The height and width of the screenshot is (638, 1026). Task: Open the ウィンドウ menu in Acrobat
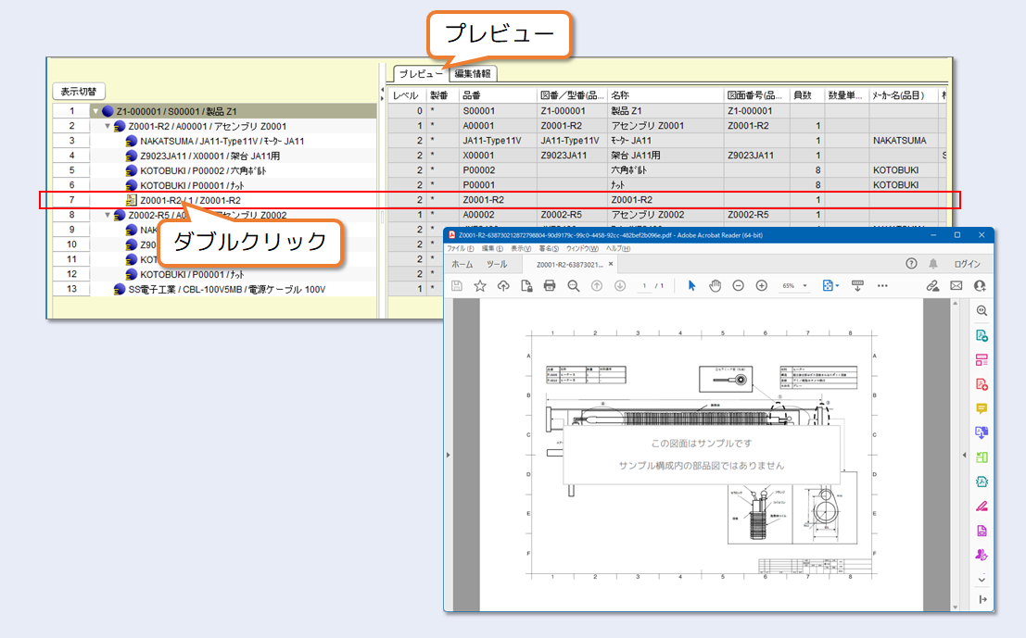(582, 248)
